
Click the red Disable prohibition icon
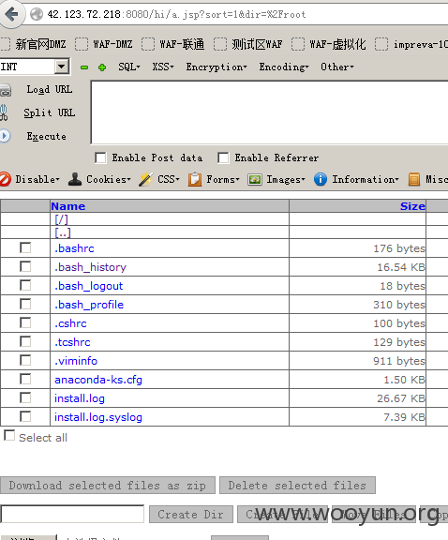(5, 179)
